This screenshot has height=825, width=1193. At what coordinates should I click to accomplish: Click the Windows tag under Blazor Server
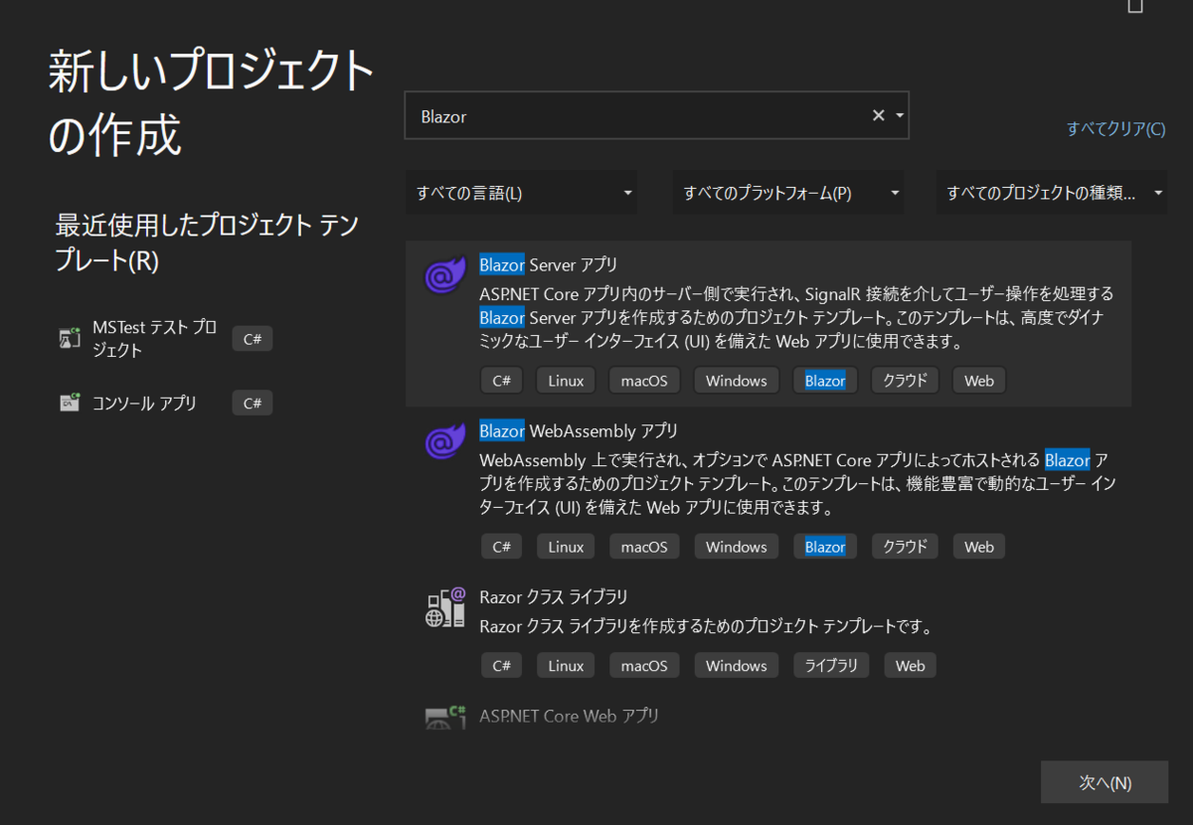737,381
